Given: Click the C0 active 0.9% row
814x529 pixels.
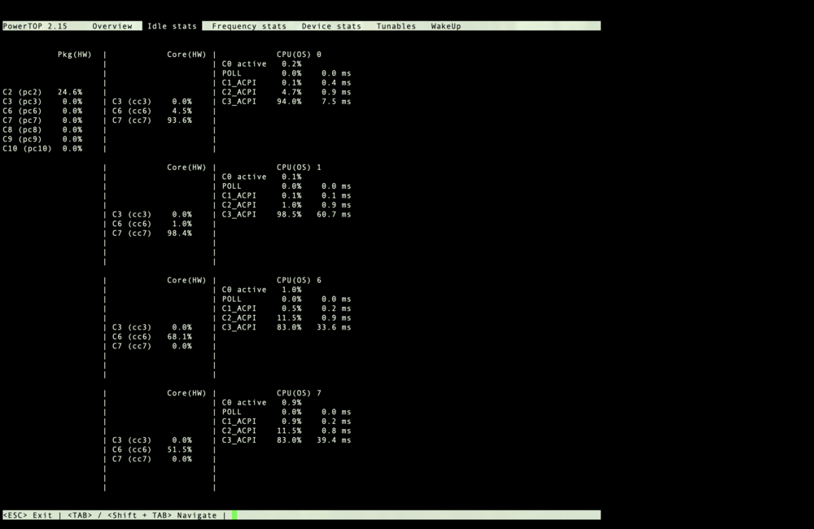Looking at the screenshot, I should coord(261,402).
